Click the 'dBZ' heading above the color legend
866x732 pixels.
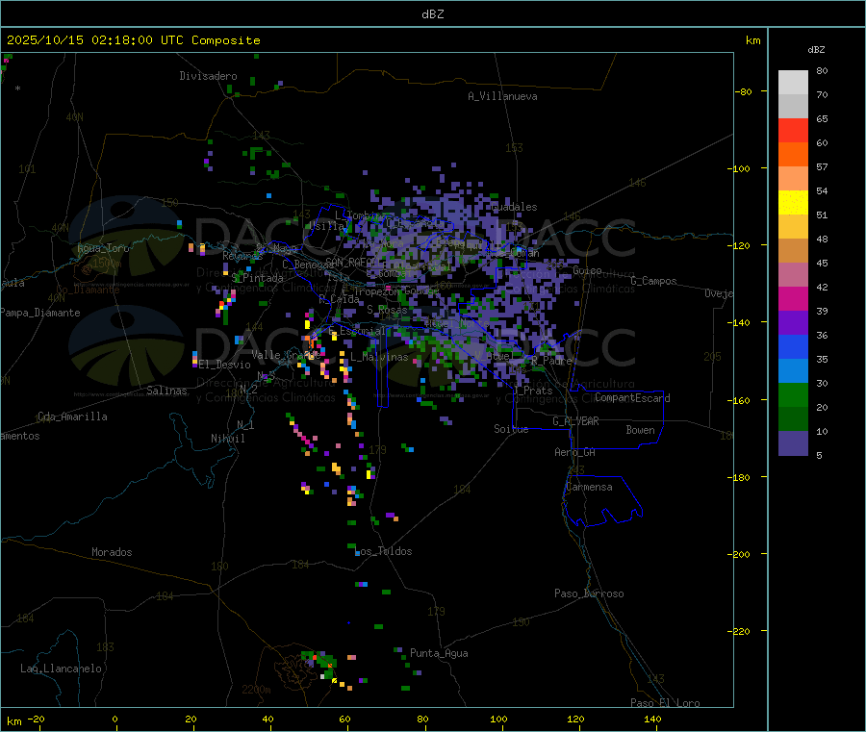pyautogui.click(x=816, y=50)
